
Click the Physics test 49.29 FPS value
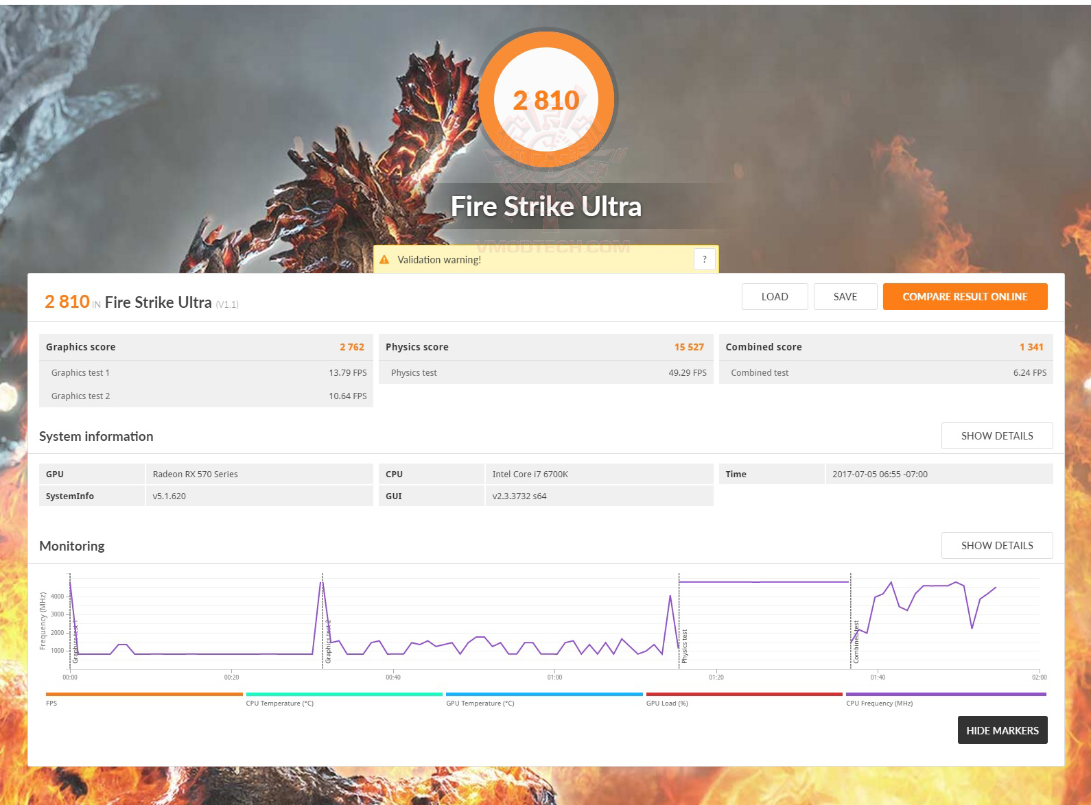tap(688, 373)
